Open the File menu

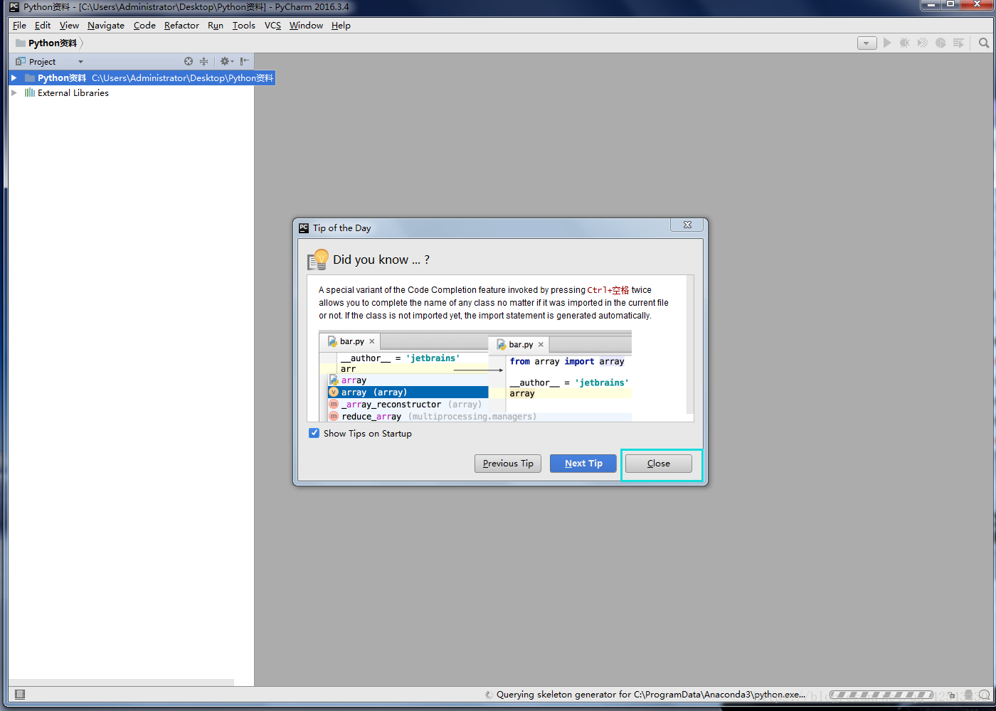19,25
